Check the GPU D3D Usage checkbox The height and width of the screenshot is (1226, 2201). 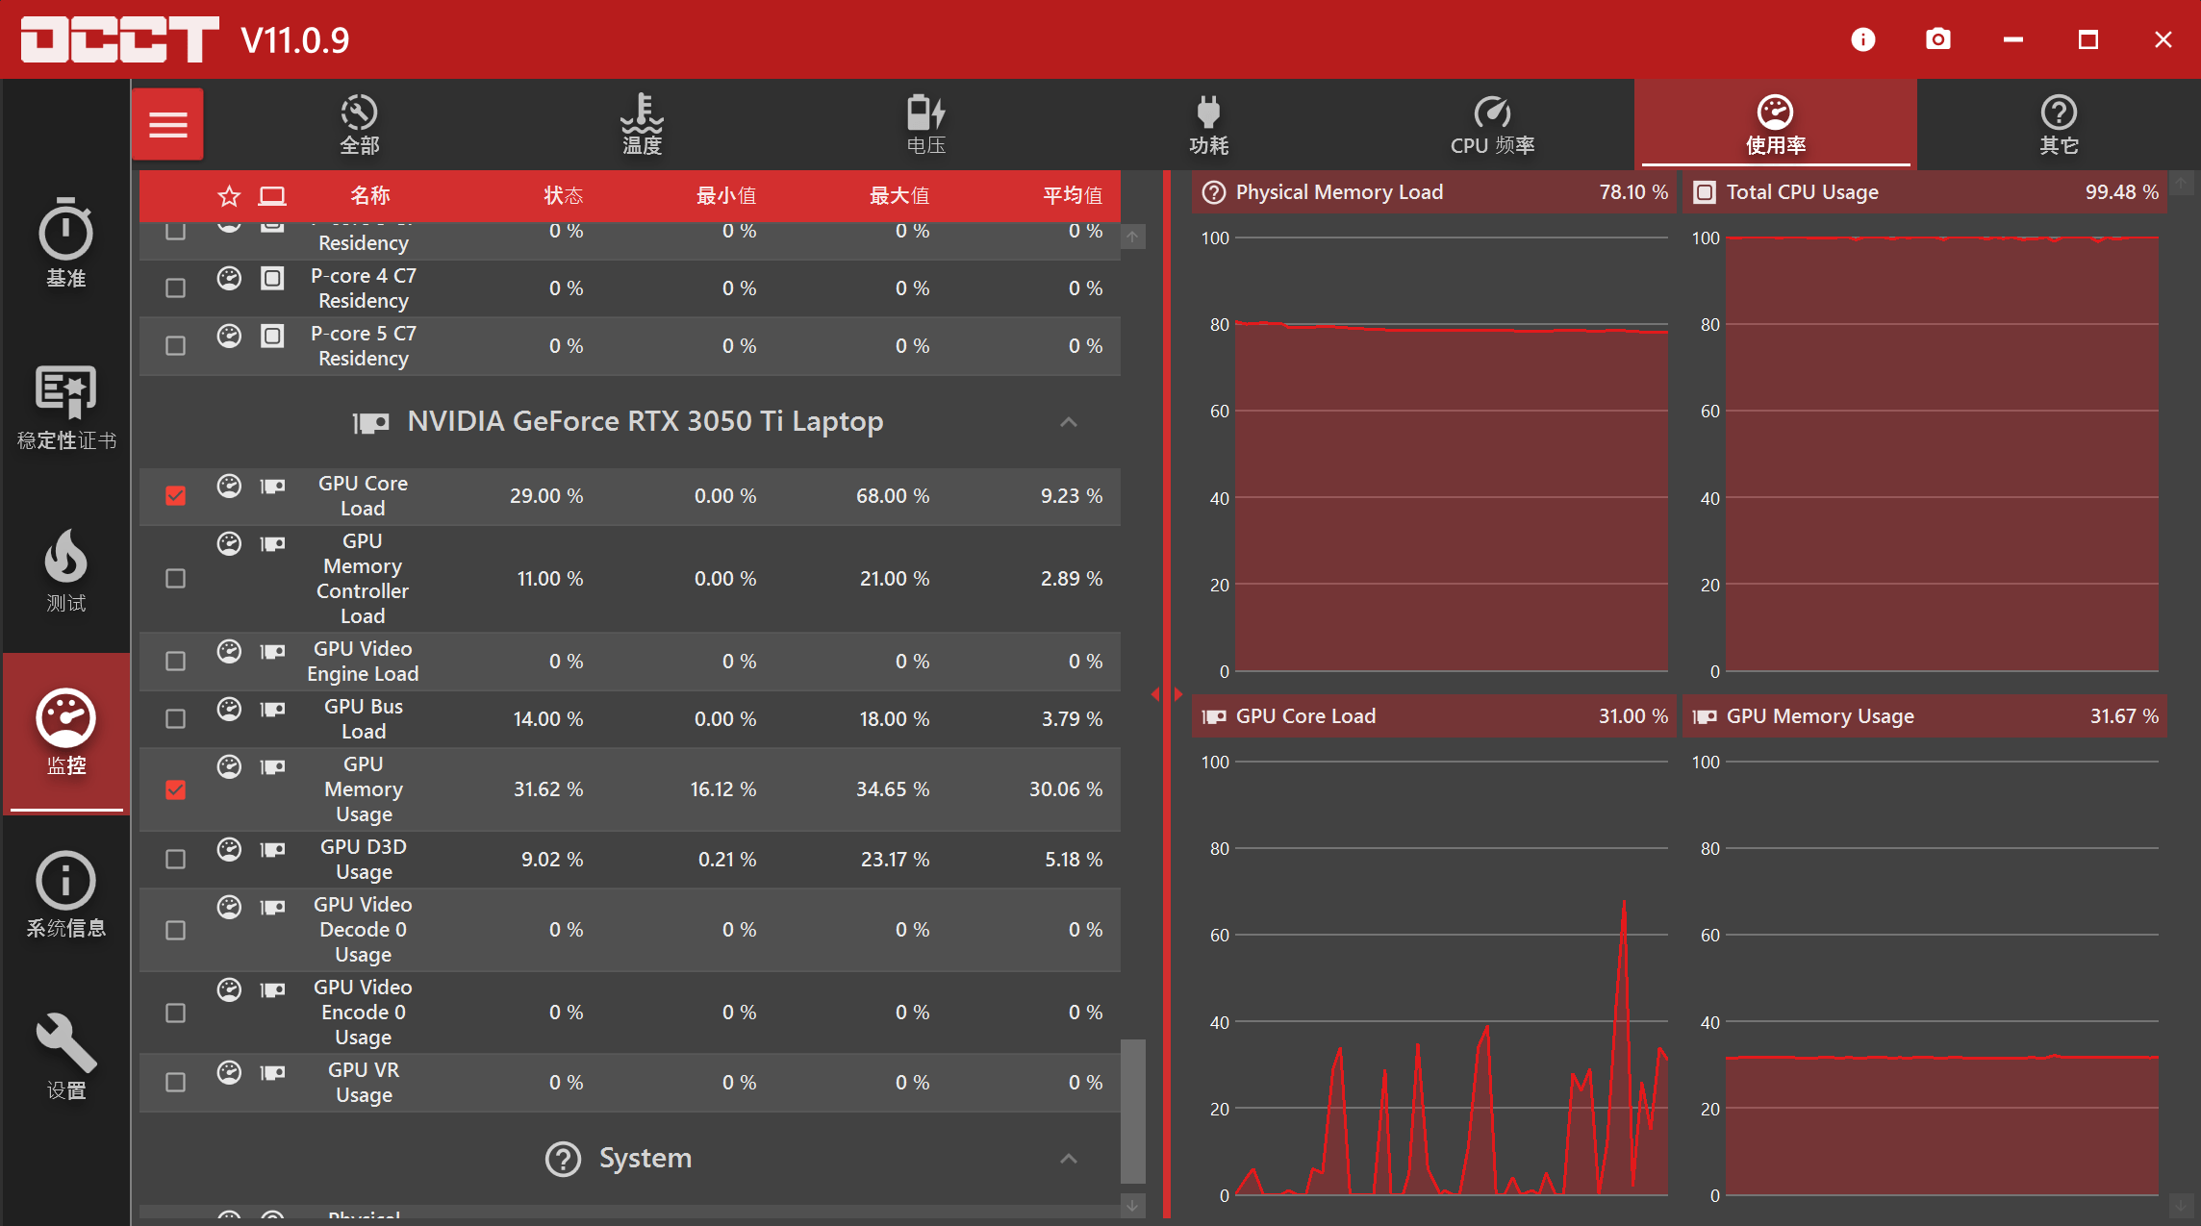point(175,859)
